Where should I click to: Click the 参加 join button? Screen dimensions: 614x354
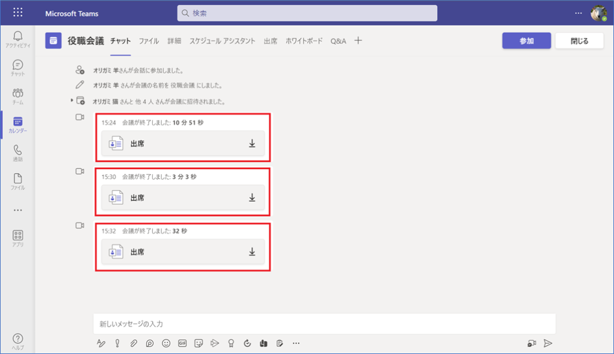point(526,41)
